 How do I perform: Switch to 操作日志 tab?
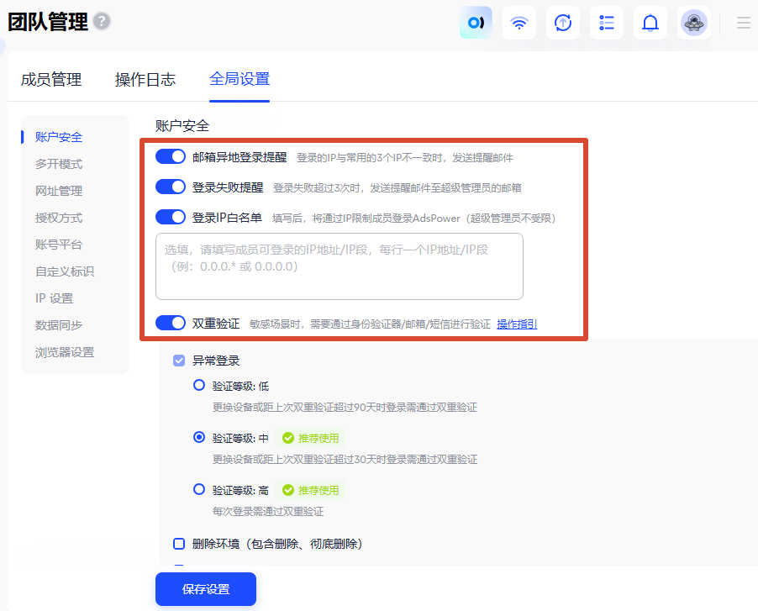pyautogui.click(x=145, y=79)
